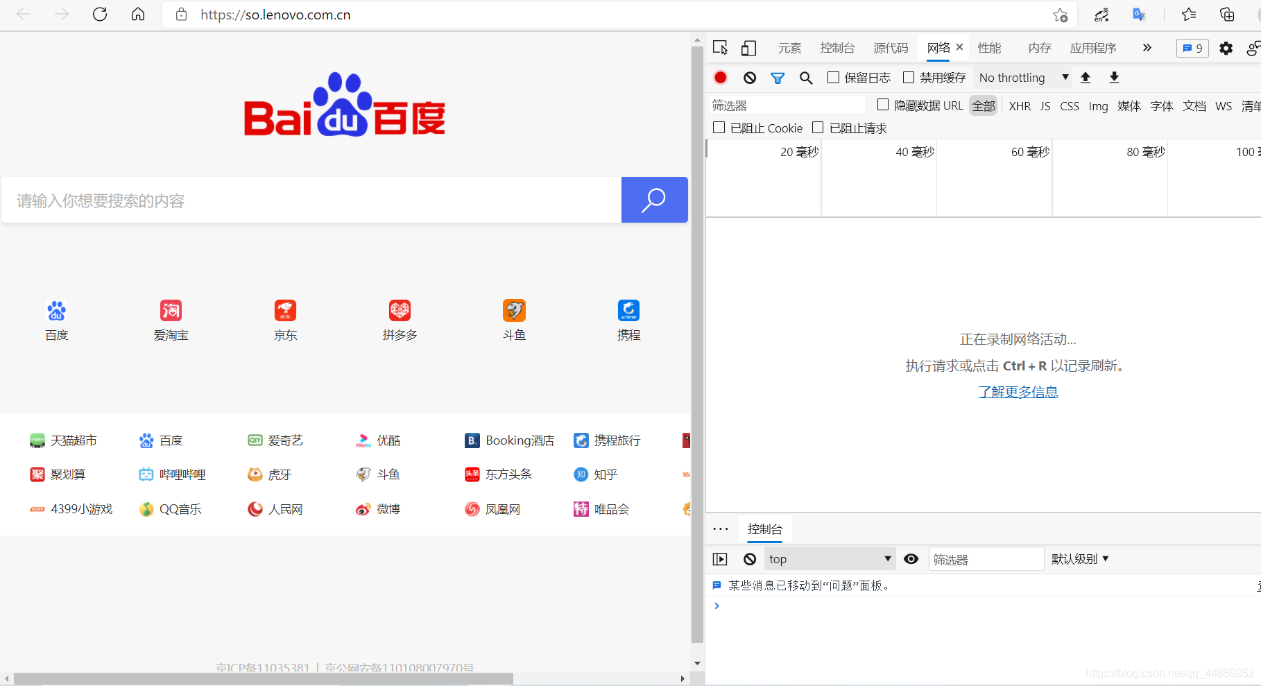
Task: Filter requests by XHR
Action: click(x=1020, y=106)
